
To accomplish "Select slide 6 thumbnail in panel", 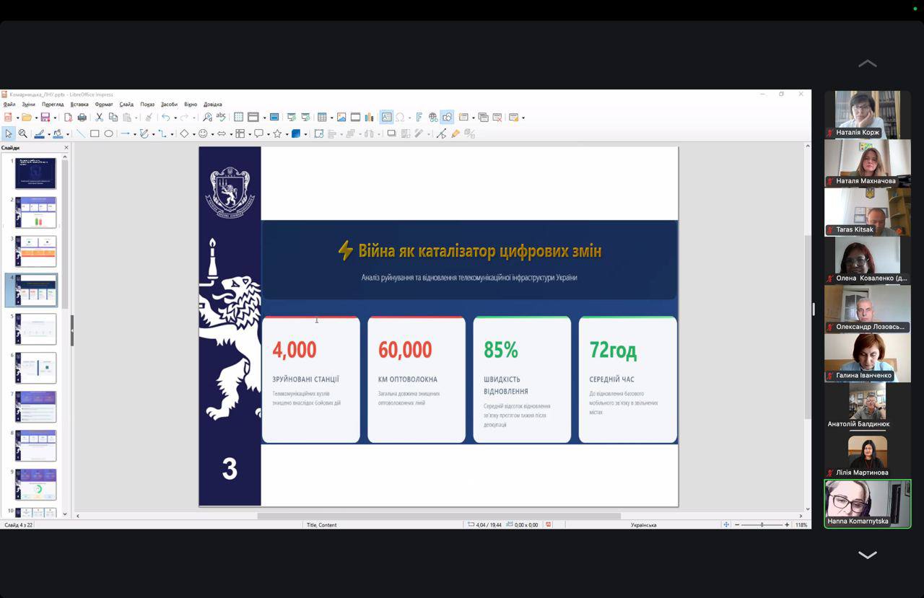I will click(35, 368).
